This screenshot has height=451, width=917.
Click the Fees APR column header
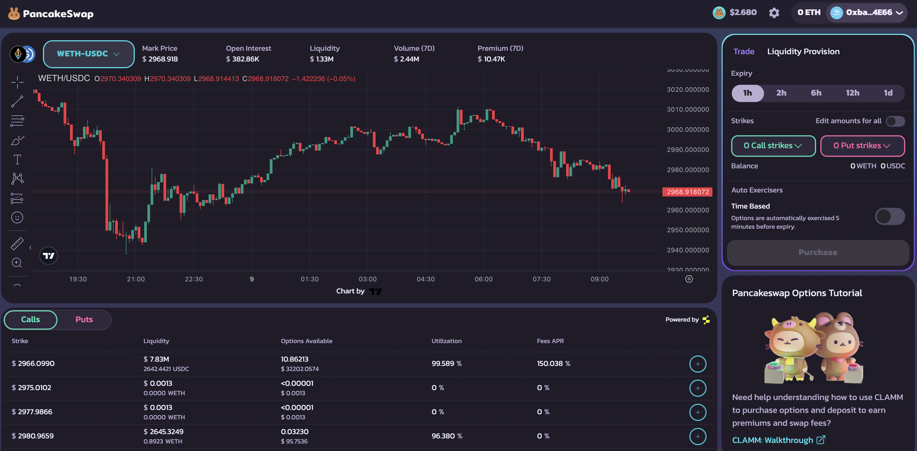[x=550, y=341]
